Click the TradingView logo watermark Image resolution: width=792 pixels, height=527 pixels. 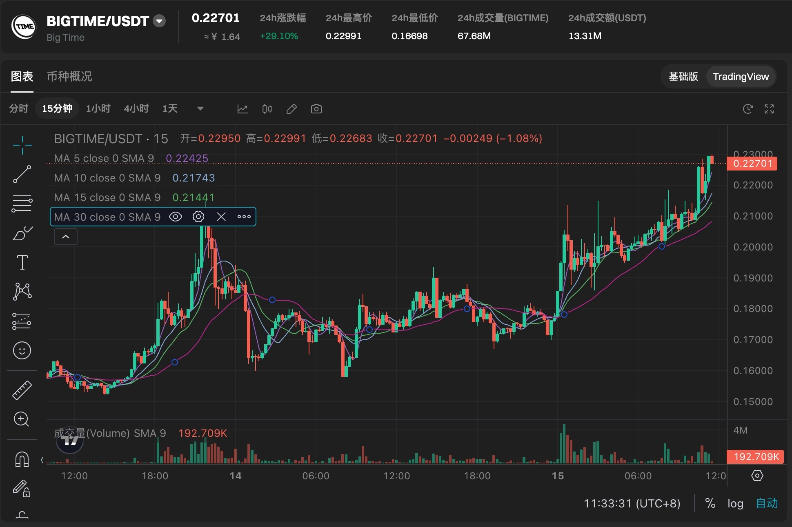pyautogui.click(x=70, y=441)
